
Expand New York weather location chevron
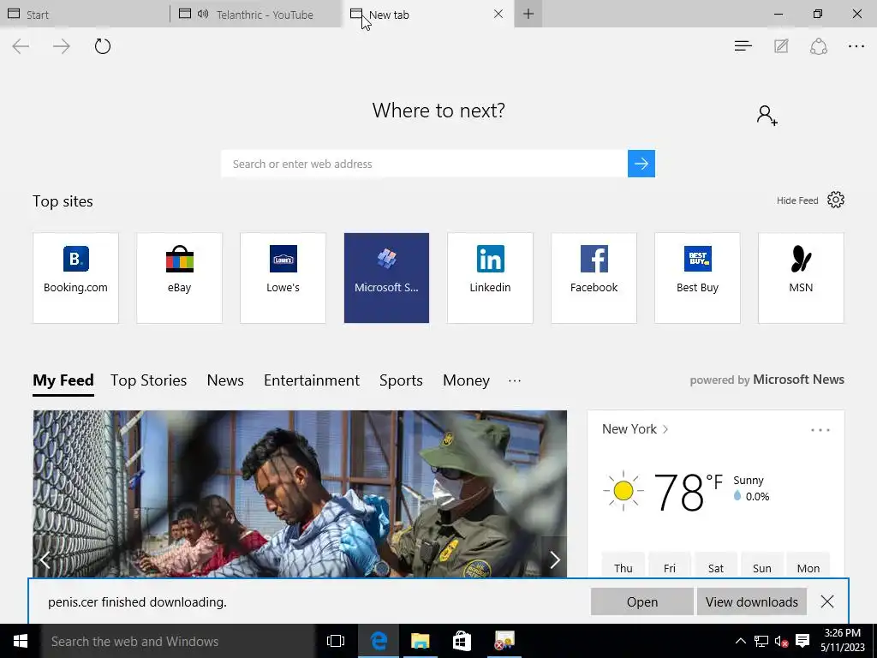pos(665,429)
